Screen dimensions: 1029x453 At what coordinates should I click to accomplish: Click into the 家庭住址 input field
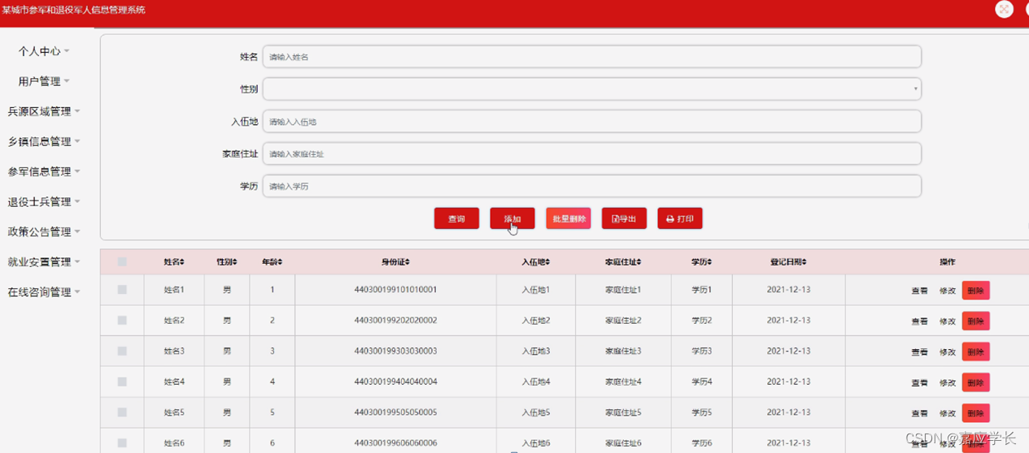(591, 153)
